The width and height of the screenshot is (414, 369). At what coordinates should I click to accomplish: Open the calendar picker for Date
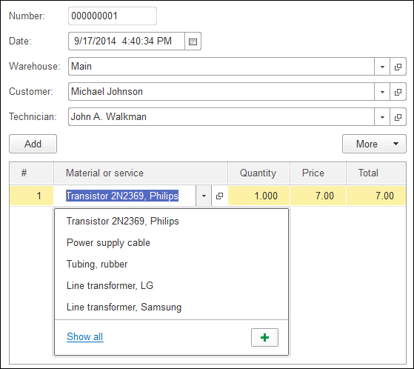tap(193, 41)
